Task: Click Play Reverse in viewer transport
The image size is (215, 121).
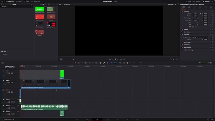Action: click(x=113, y=59)
